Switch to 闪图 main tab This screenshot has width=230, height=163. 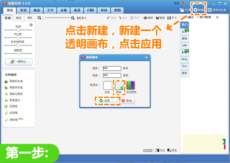pyautogui.click(x=90, y=10)
